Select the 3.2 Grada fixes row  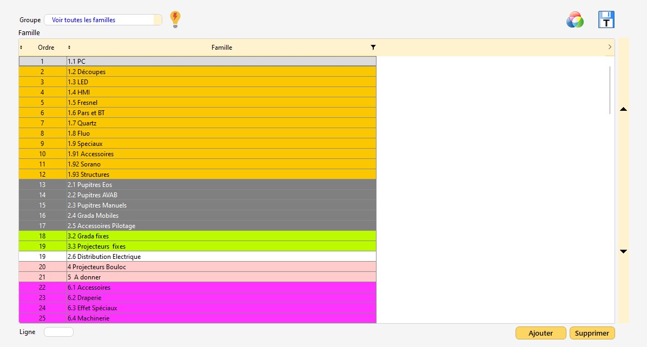216,236
